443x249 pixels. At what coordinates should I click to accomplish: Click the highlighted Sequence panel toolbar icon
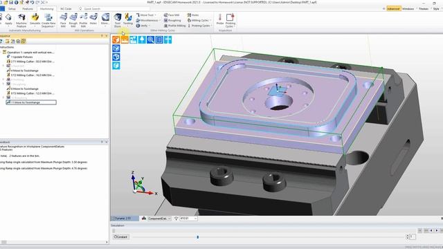point(24,41)
